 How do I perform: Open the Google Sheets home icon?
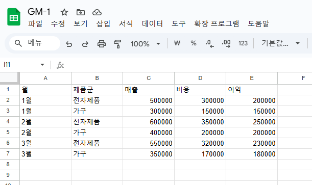tap(14, 17)
